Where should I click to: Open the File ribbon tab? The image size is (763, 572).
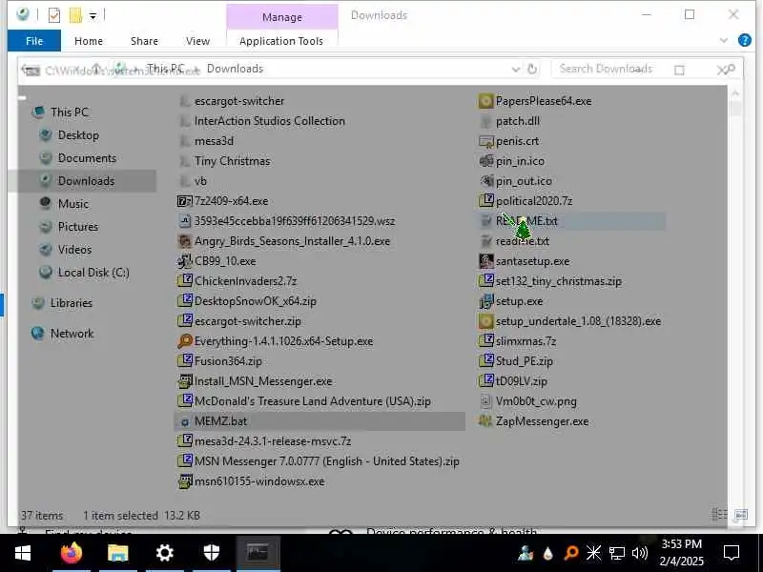(x=34, y=41)
